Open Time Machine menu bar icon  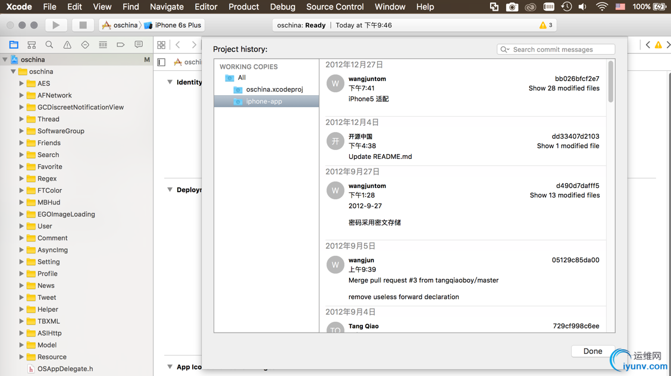point(566,7)
